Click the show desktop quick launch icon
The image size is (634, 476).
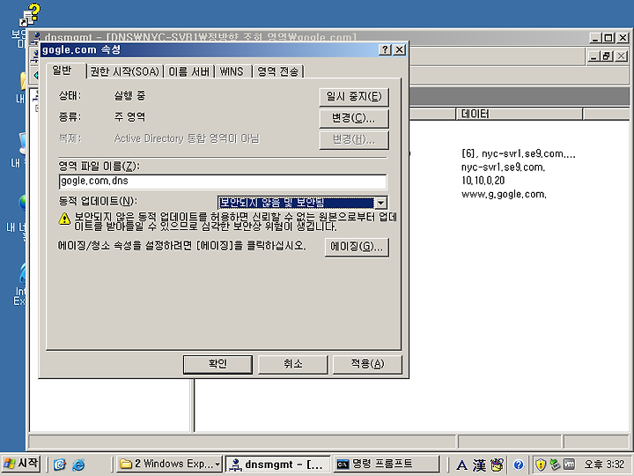[60, 465]
